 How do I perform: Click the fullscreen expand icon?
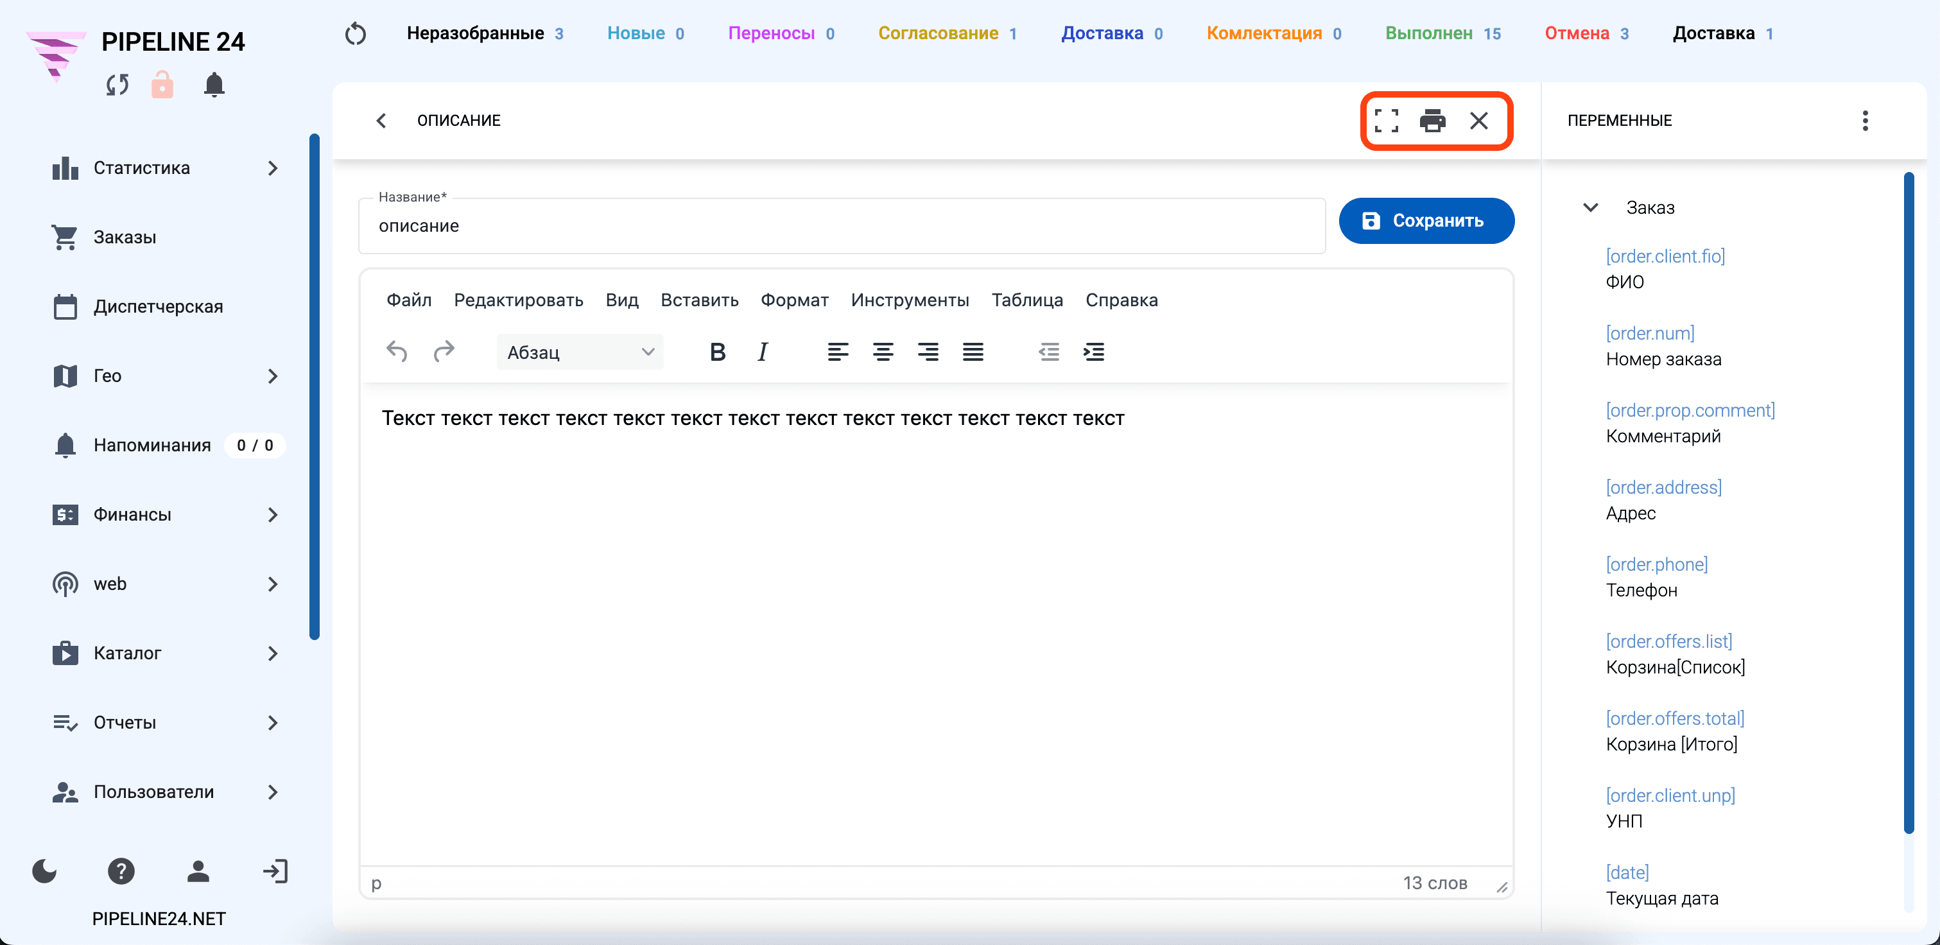click(1386, 121)
